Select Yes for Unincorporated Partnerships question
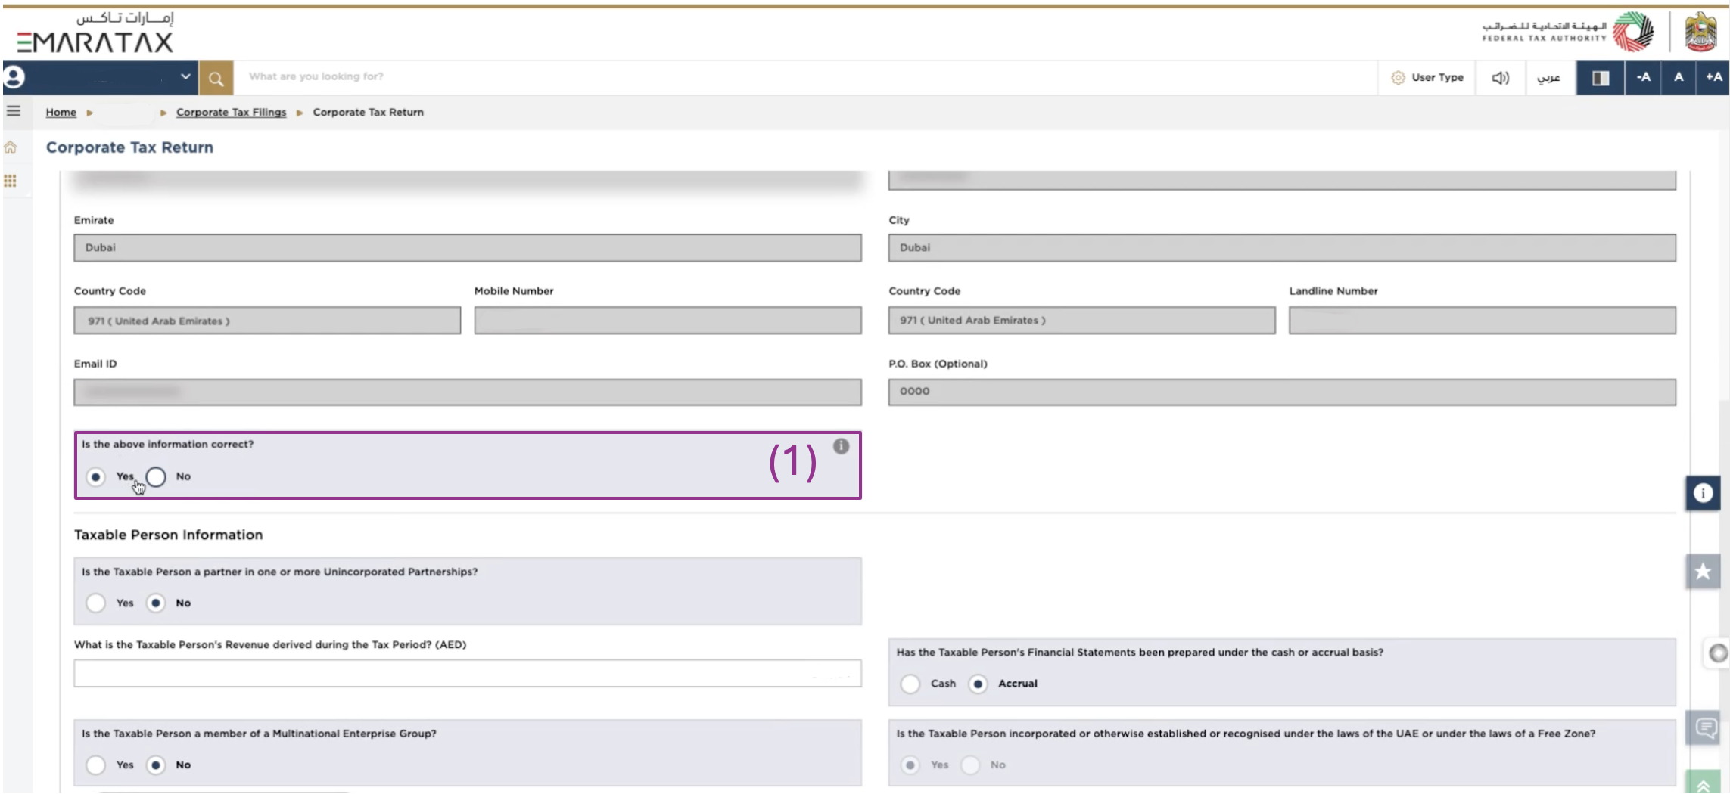This screenshot has height=794, width=1730. tap(96, 603)
